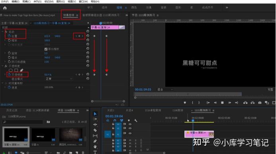
Task: Select the Slip tool
Action: point(95,136)
